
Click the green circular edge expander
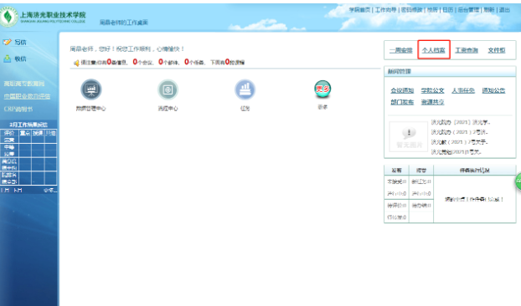pyautogui.click(x=518, y=181)
